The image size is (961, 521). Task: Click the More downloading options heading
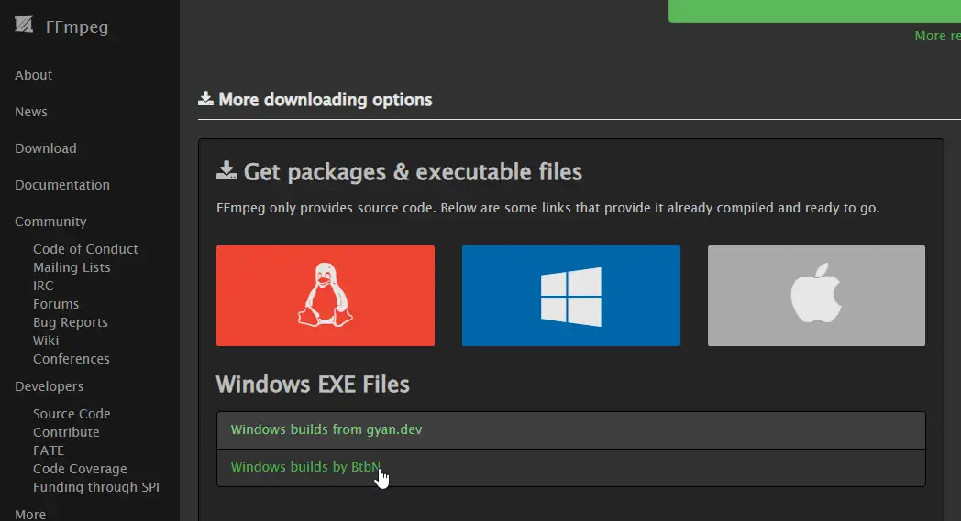(325, 100)
